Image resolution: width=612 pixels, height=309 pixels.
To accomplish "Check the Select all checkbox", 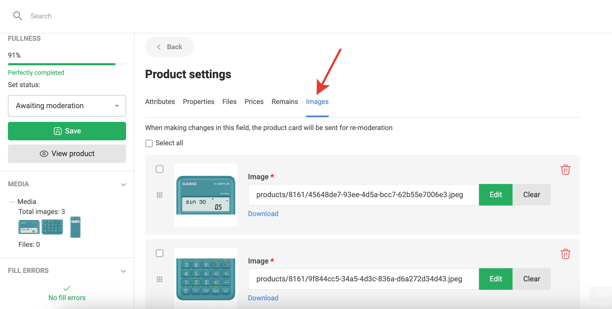I will click(149, 143).
